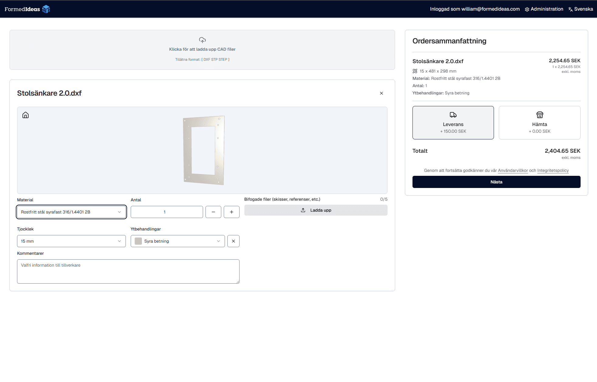Click the Syra betning color swatch
Screen dimensions: 597x382
[x=138, y=241]
